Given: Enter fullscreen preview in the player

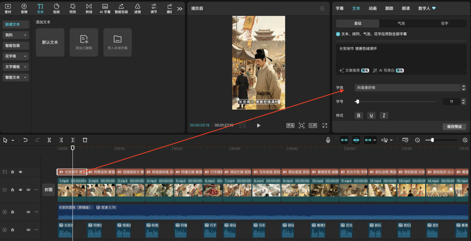Looking at the screenshot, I should [324, 125].
